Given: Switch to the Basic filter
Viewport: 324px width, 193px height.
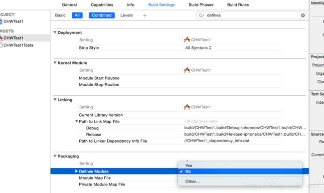Looking at the screenshot, I should click(x=60, y=15).
